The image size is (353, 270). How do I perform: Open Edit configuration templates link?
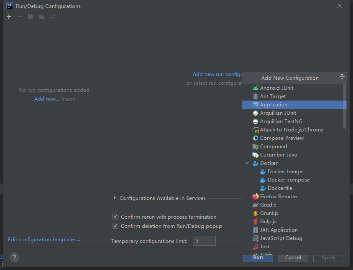click(44, 240)
